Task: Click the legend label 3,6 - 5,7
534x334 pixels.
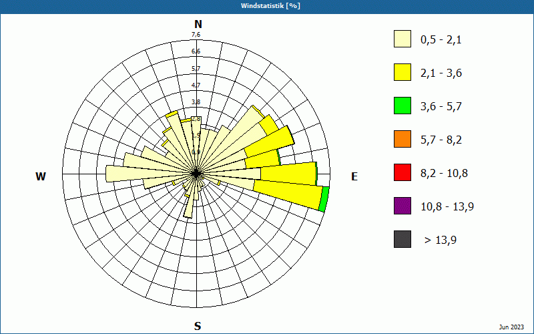Action: click(x=441, y=107)
